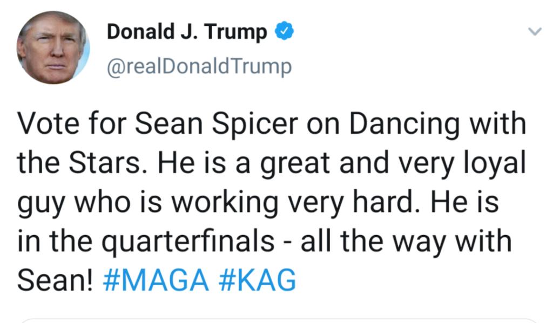553x323 pixels.
Task: Click the "He is a" text segment
Action: pos(204,163)
